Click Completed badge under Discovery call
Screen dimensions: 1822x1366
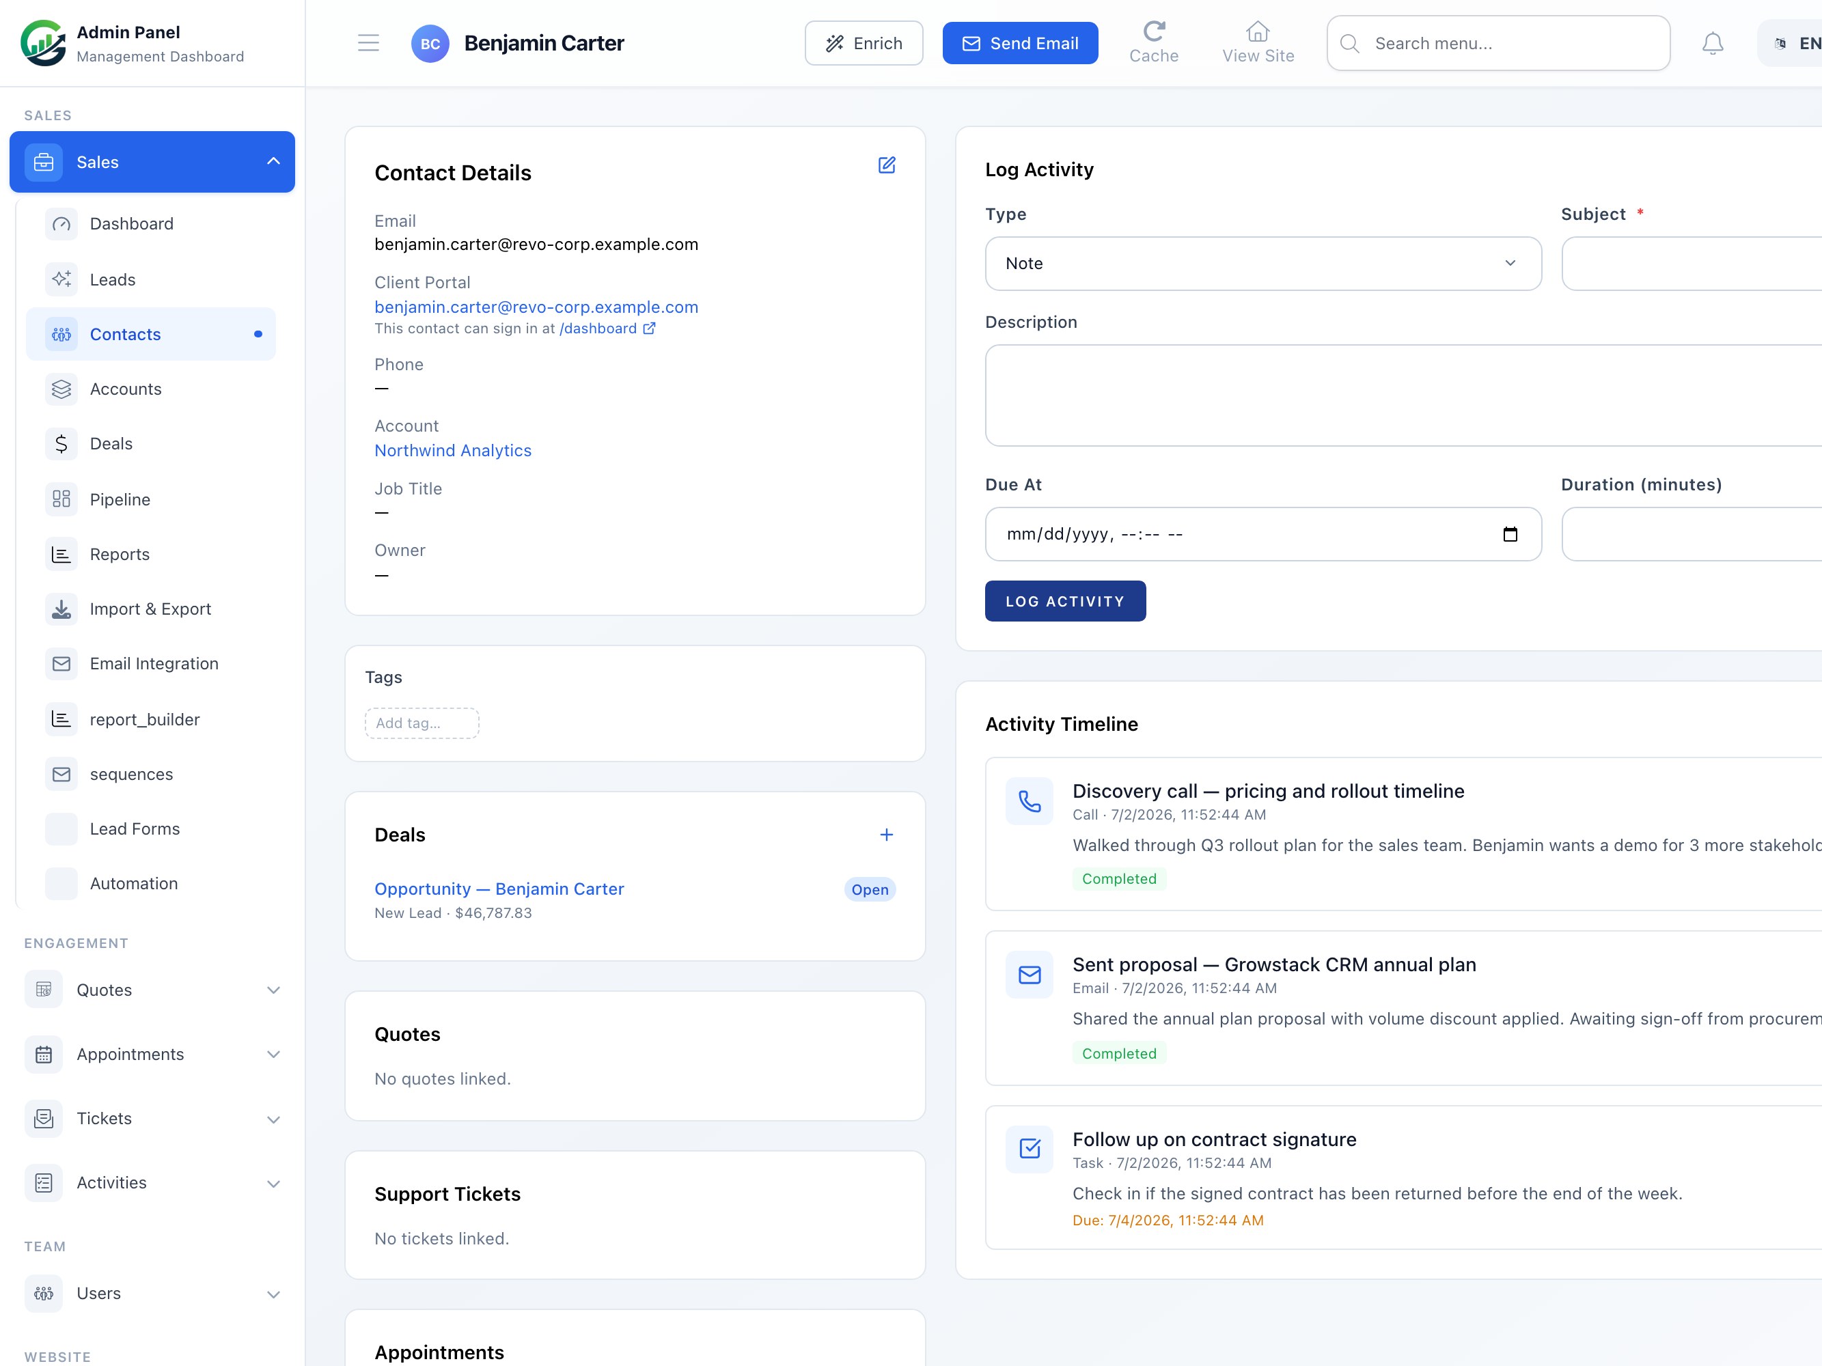tap(1118, 878)
